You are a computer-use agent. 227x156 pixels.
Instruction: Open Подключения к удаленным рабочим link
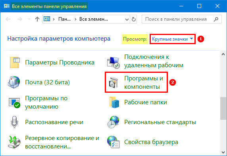point(154,61)
